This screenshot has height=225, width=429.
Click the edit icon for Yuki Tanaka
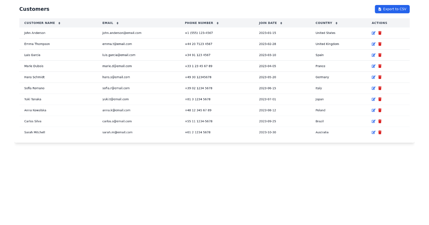pyautogui.click(x=373, y=99)
